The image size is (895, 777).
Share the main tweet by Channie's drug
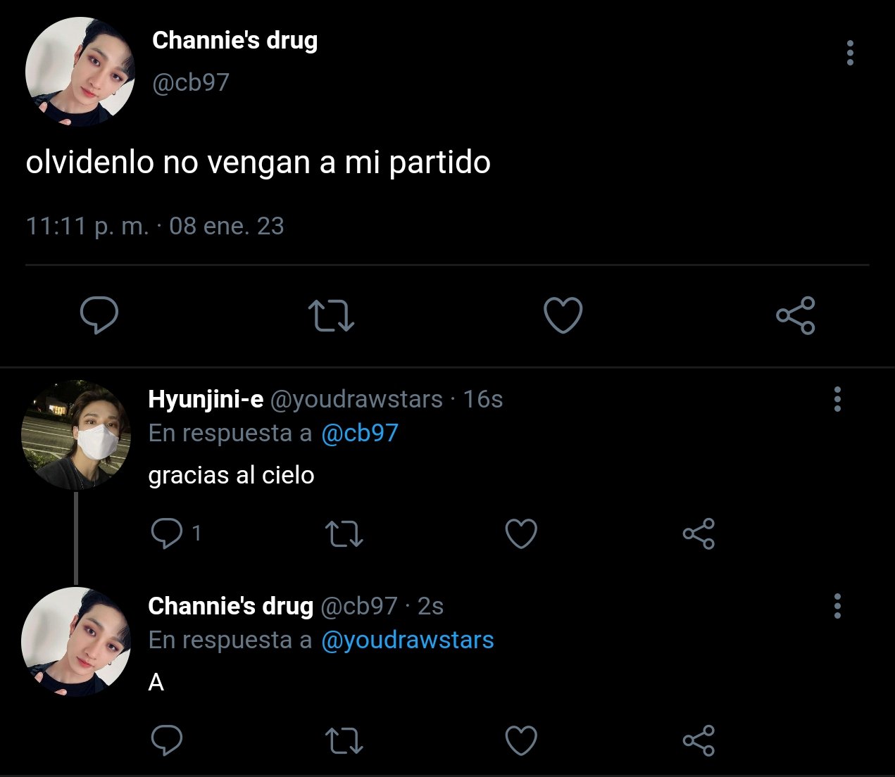[796, 315]
